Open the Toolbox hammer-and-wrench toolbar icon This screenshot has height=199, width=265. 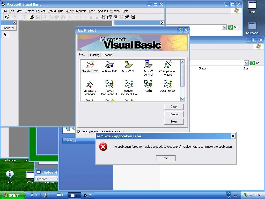[127, 17]
